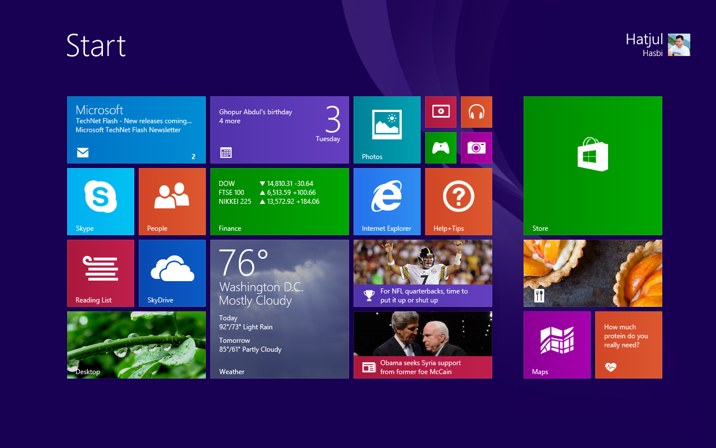
Task: Open the Camera app tile
Action: pyautogui.click(x=476, y=147)
